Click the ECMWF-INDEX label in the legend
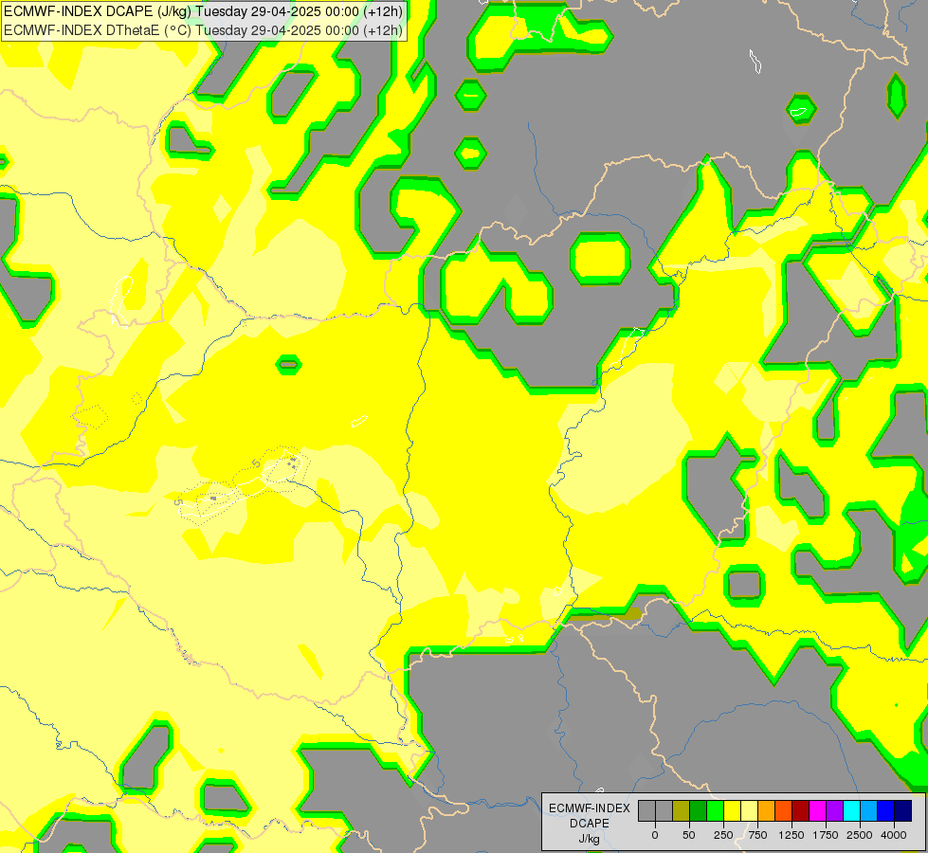 tap(590, 808)
